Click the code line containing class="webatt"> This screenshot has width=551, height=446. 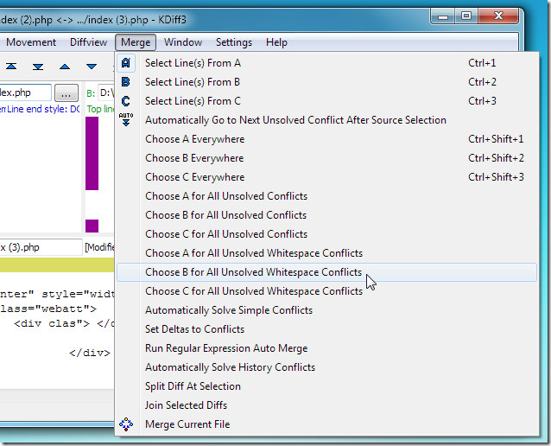(48, 309)
